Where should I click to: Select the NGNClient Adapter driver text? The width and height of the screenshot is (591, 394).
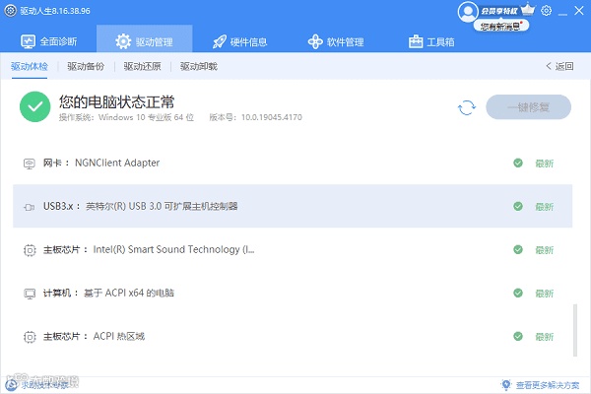pos(117,163)
